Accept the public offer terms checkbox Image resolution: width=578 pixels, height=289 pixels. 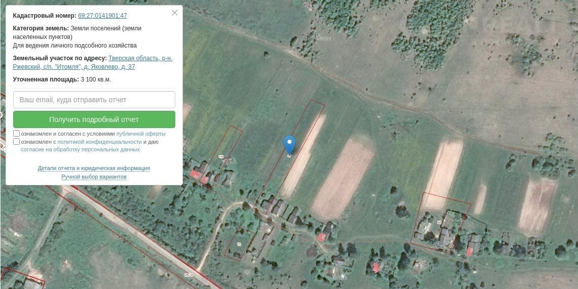tap(17, 133)
